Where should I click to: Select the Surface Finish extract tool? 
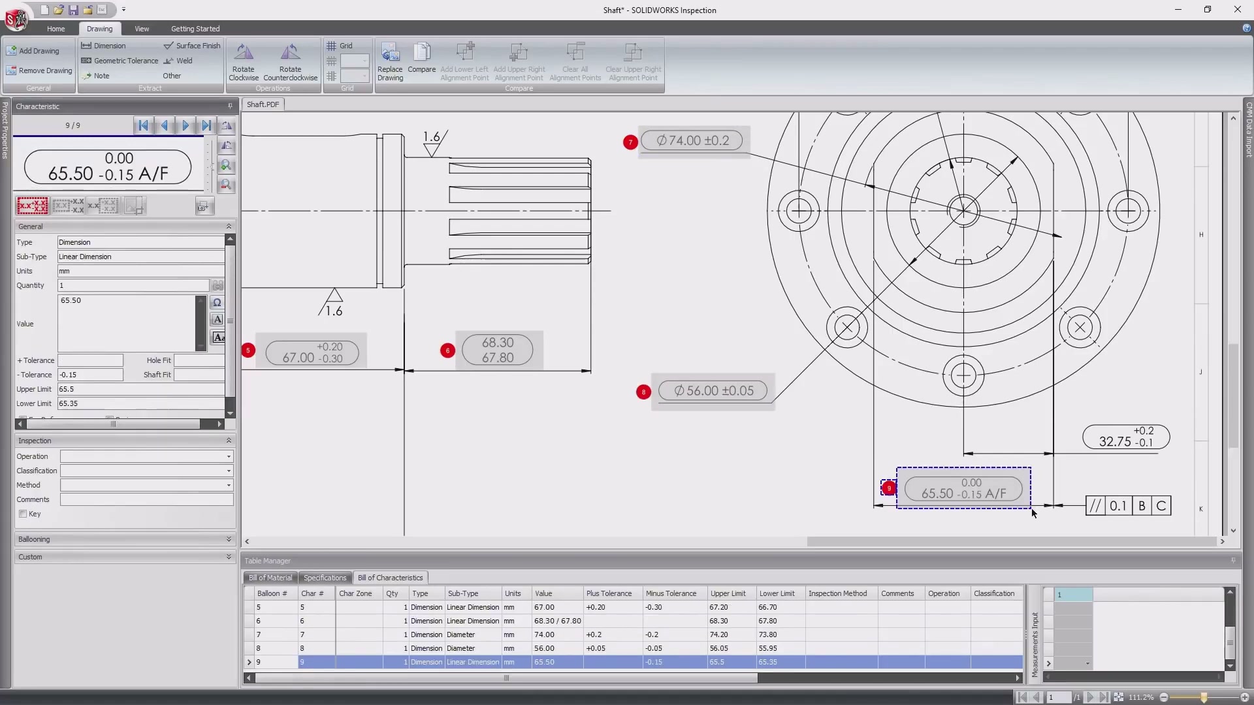(x=192, y=46)
